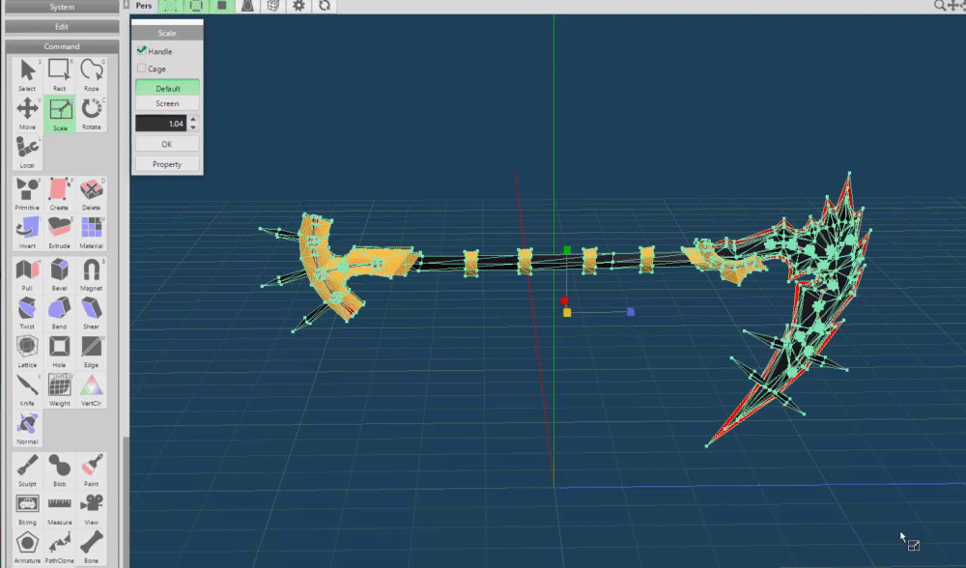Choose the Bone tool
The width and height of the screenshot is (966, 568).
pos(91,547)
